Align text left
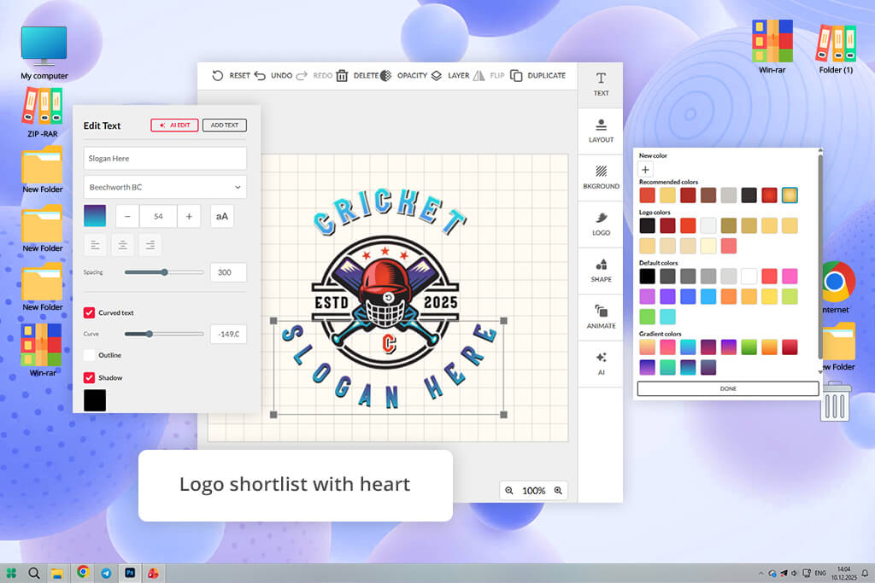This screenshot has width=875, height=583. 95,245
